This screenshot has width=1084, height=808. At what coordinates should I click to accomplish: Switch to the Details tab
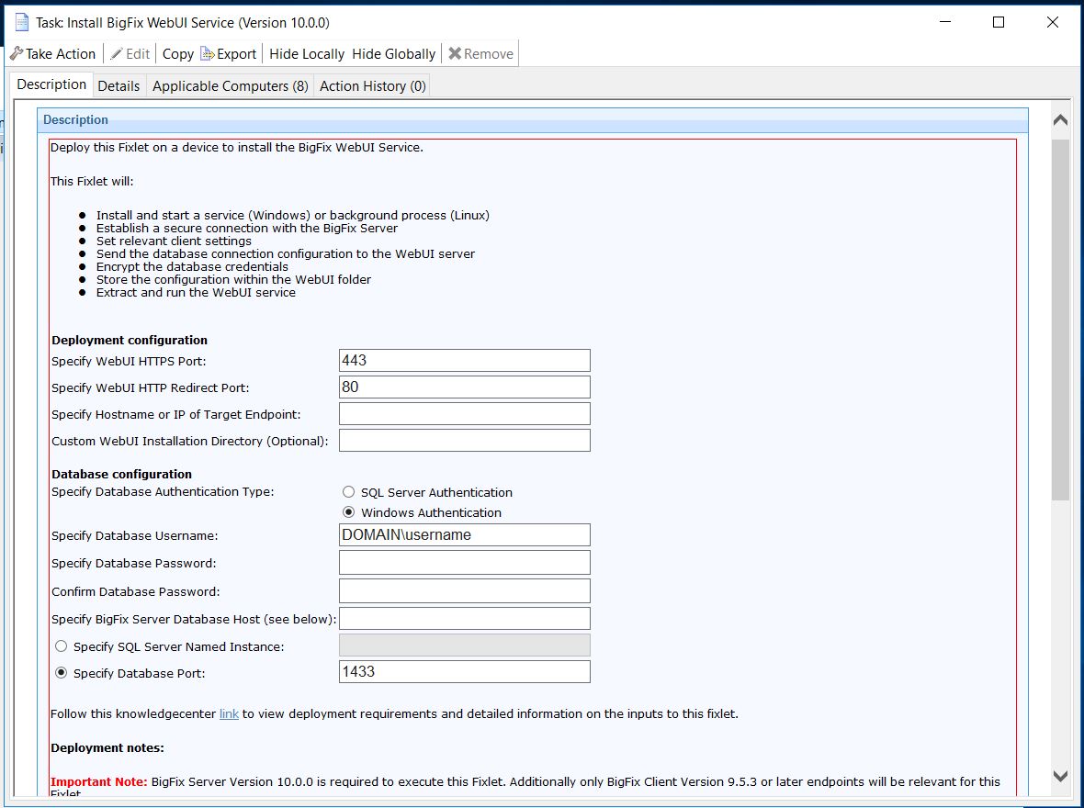pyautogui.click(x=119, y=85)
